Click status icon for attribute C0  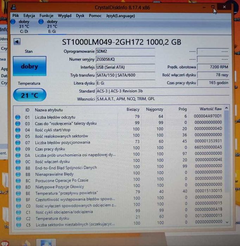click(19, 206)
